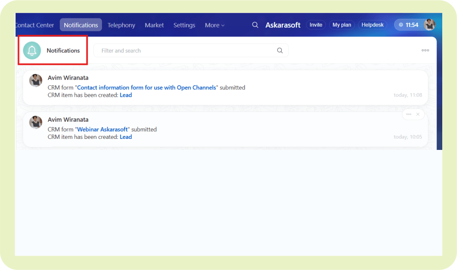Click Avim Wiranata's avatar in first notification
The width and height of the screenshot is (457, 270).
click(x=36, y=80)
